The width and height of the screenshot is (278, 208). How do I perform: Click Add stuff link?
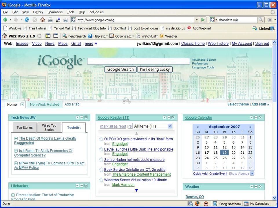[x=260, y=104]
